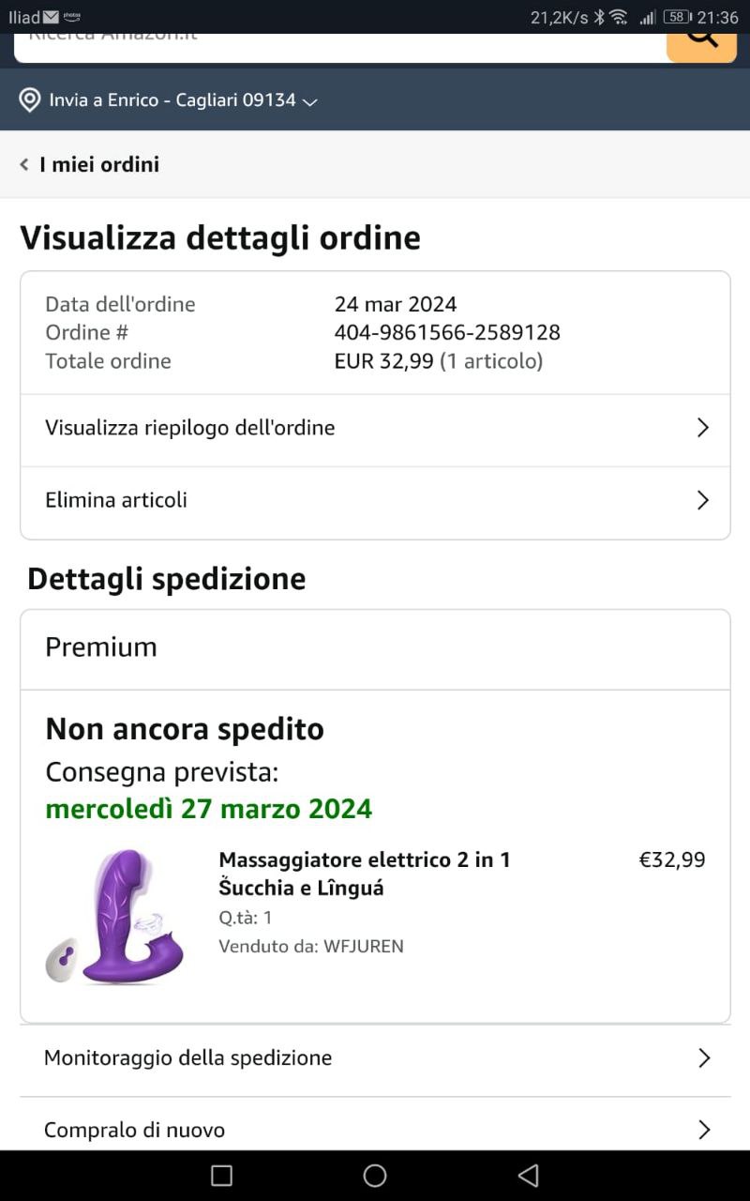Viewport: 750px width, 1201px height.
Task: Open the Elimina articoli row arrow
Action: click(x=703, y=500)
